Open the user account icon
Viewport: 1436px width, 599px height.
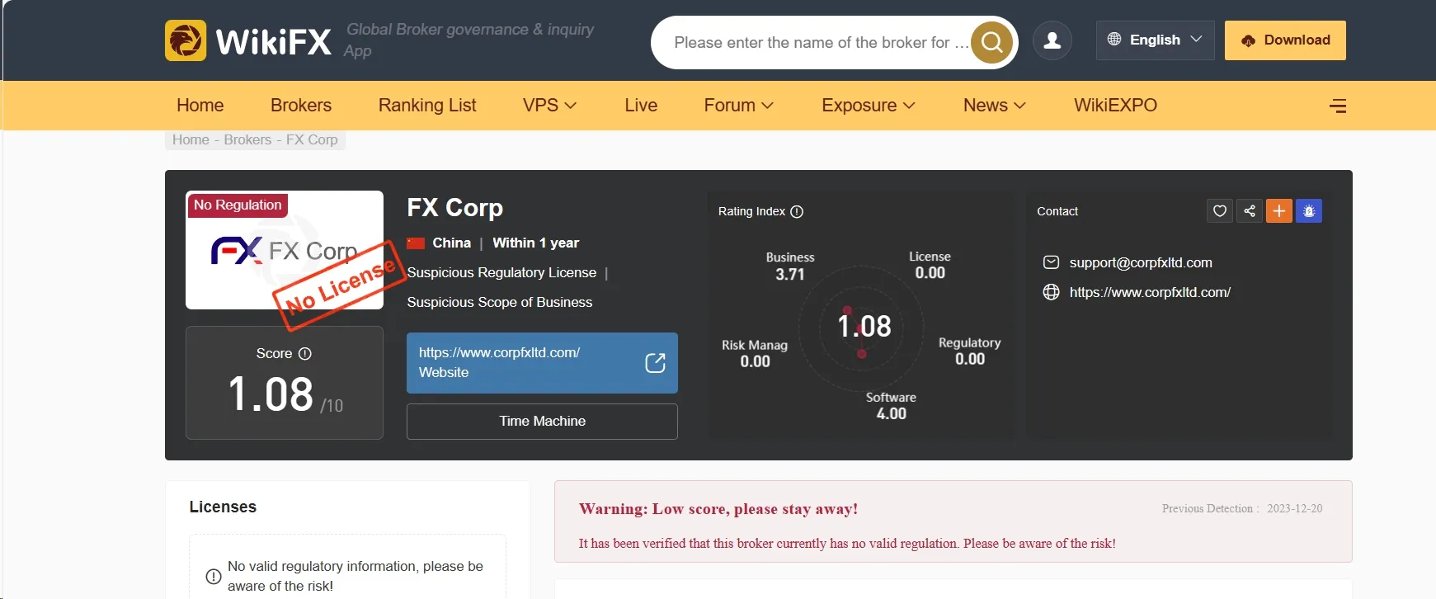pos(1052,40)
